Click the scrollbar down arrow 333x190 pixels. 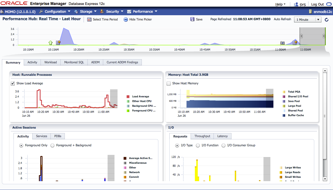click(x=325, y=179)
